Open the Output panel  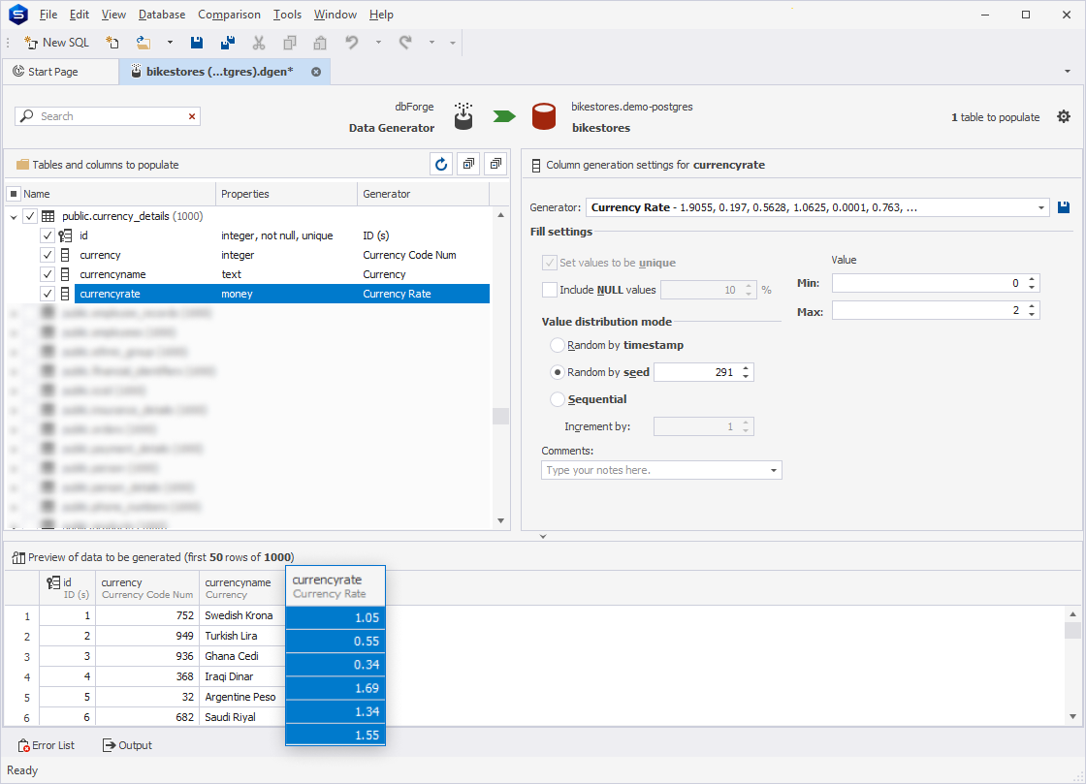pyautogui.click(x=127, y=745)
